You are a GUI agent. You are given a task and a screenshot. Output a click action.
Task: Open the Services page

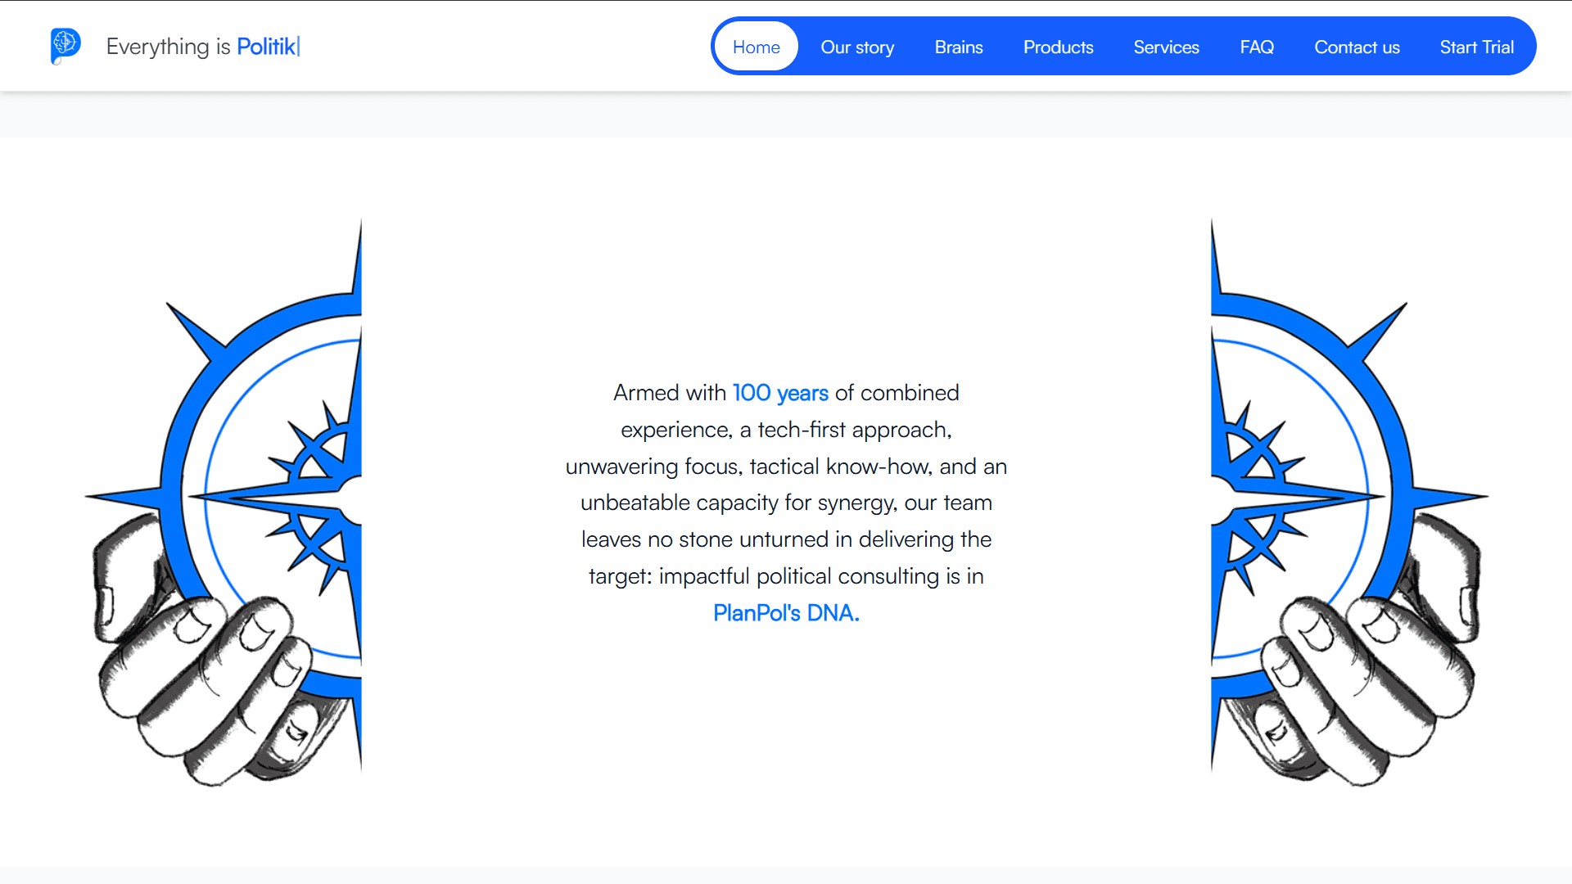coord(1166,47)
